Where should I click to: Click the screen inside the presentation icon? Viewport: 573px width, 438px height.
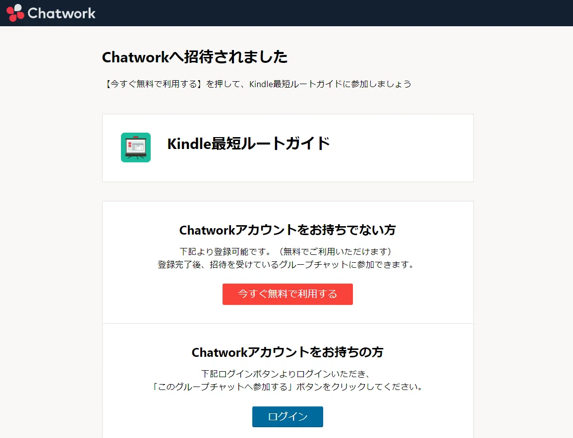[x=136, y=146]
